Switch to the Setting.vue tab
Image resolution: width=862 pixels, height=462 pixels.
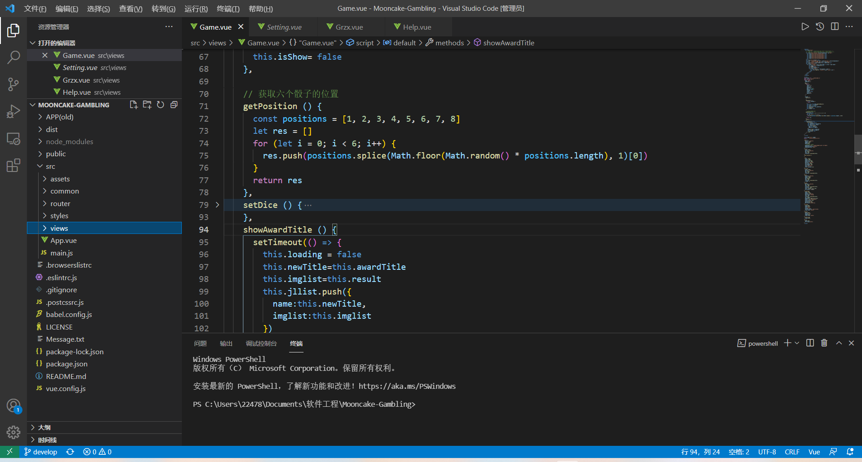(x=284, y=27)
